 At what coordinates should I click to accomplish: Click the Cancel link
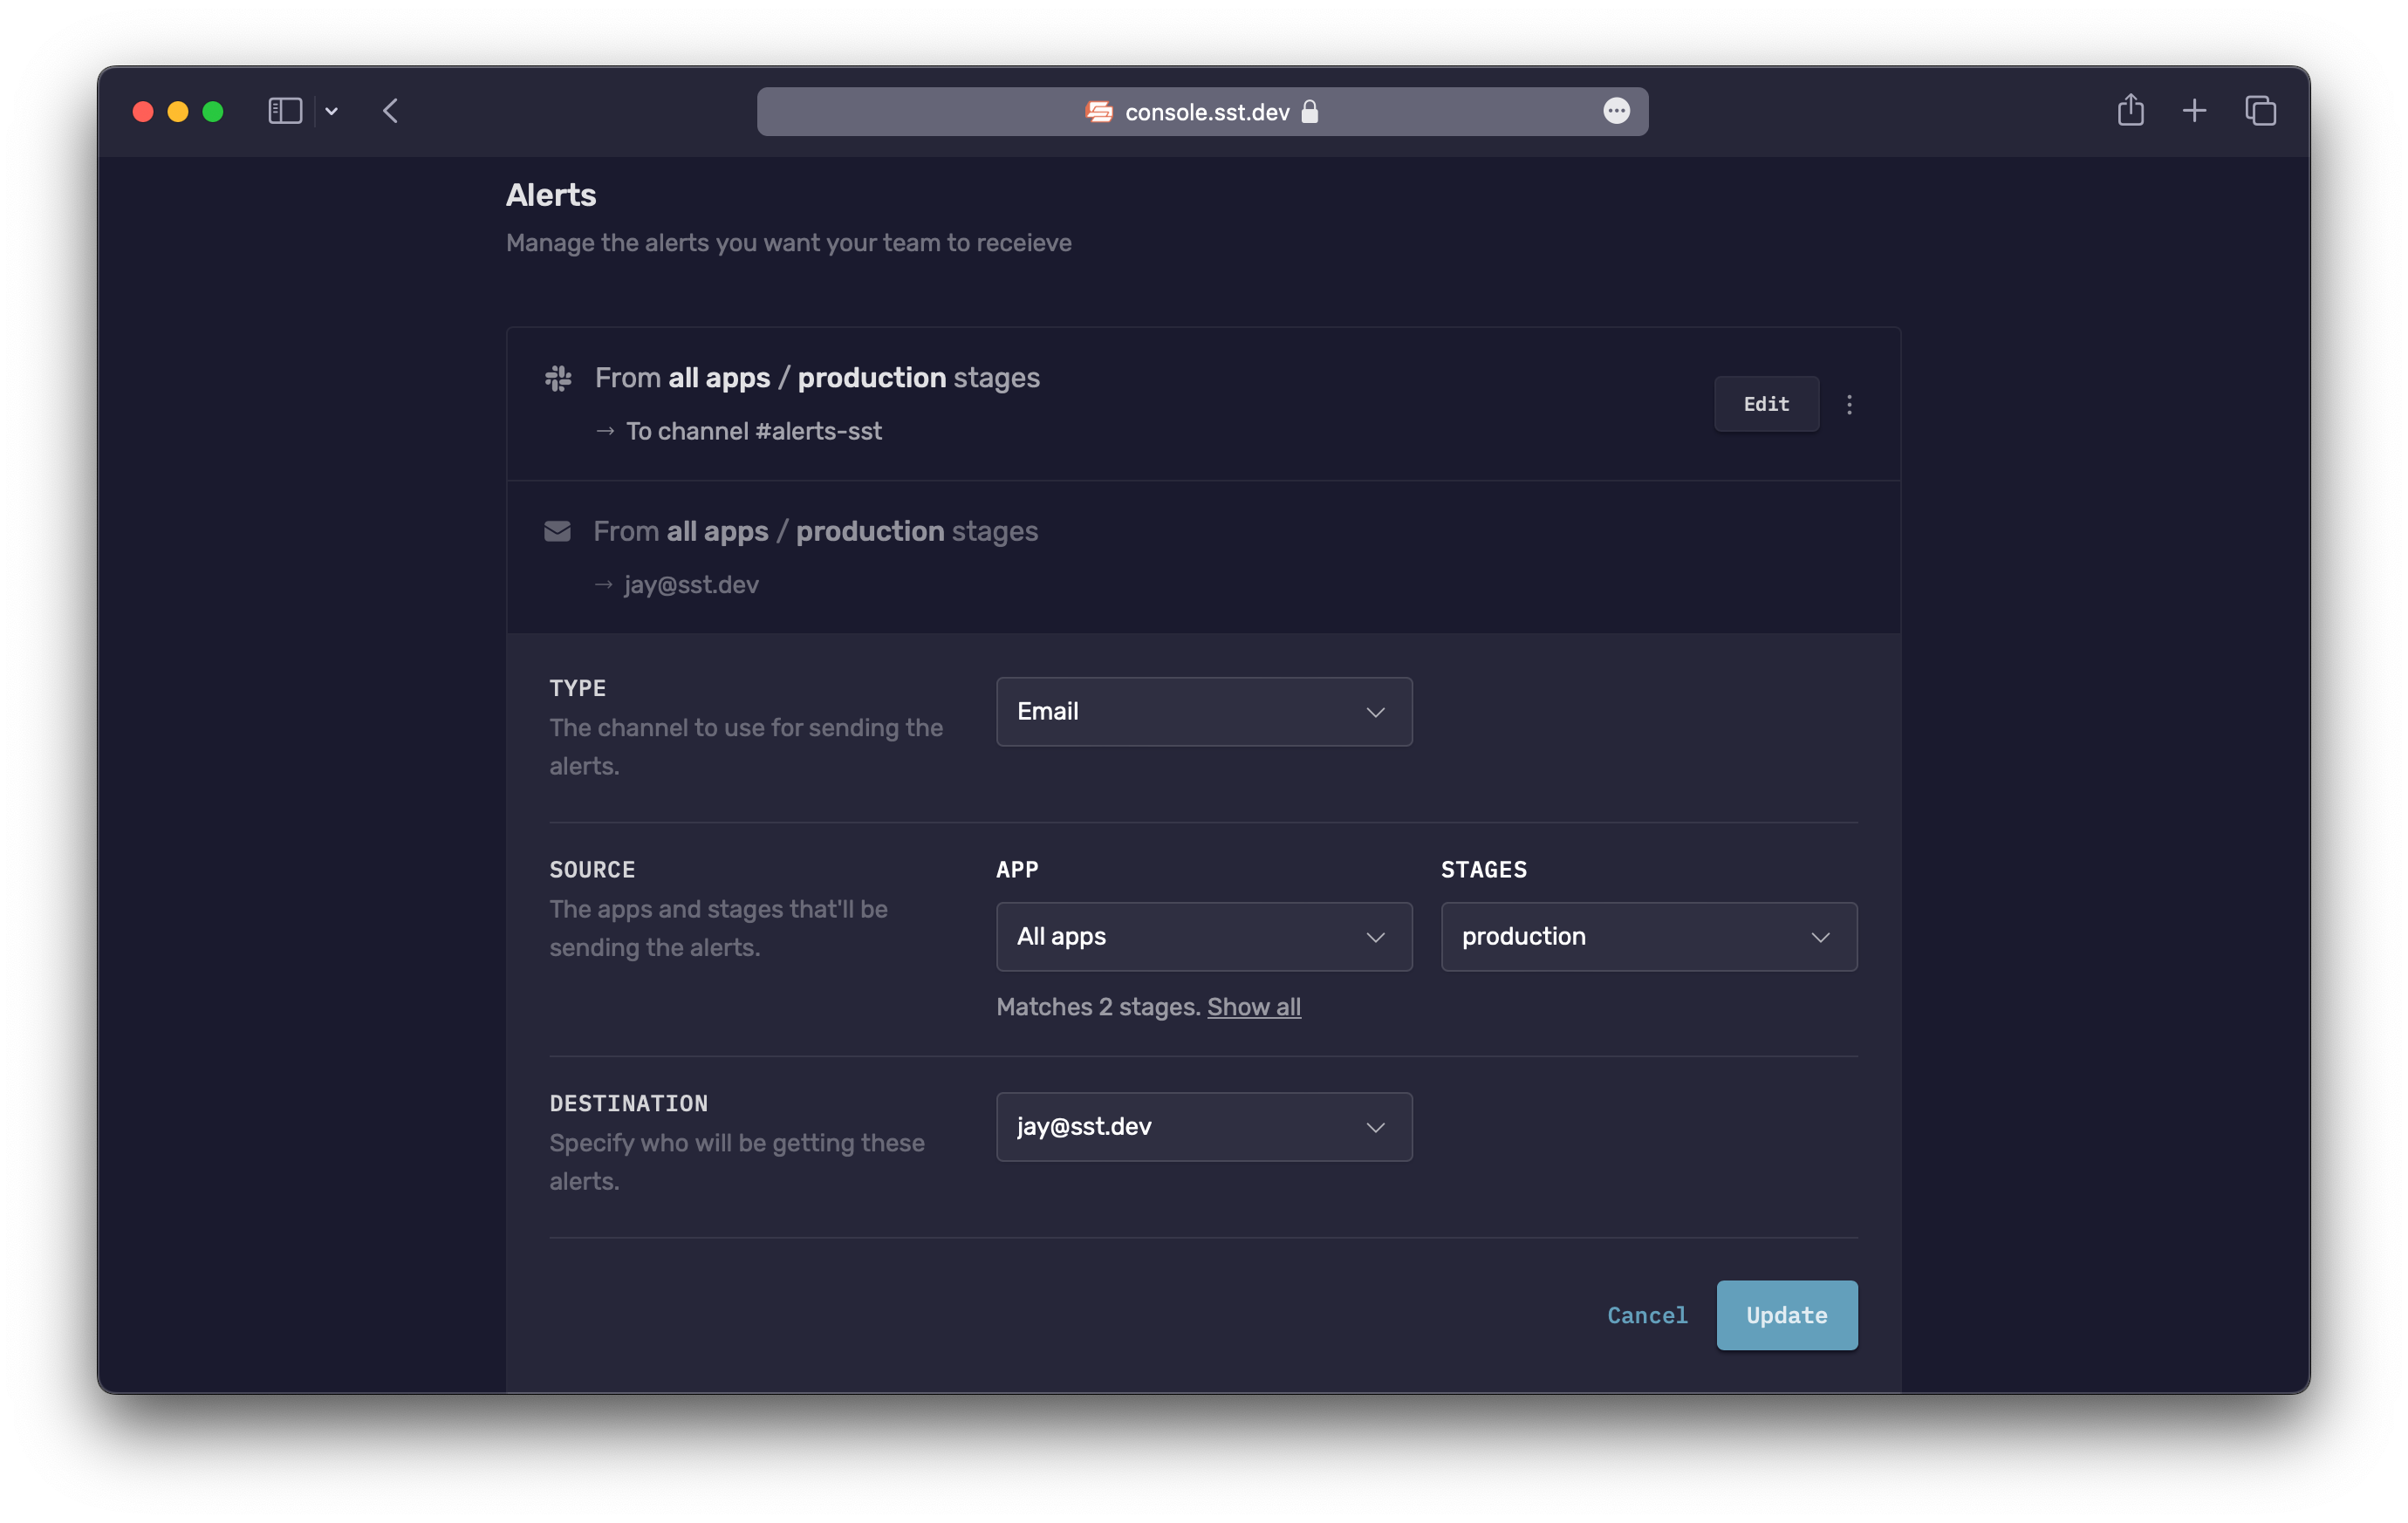[x=1646, y=1315]
